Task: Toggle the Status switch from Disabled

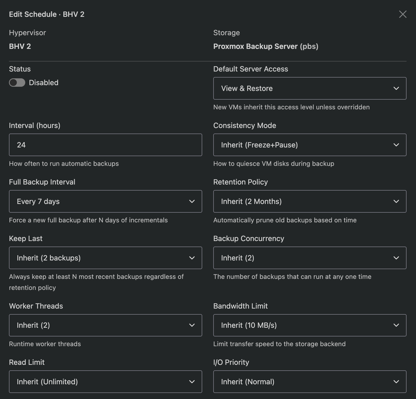Action: 17,83
